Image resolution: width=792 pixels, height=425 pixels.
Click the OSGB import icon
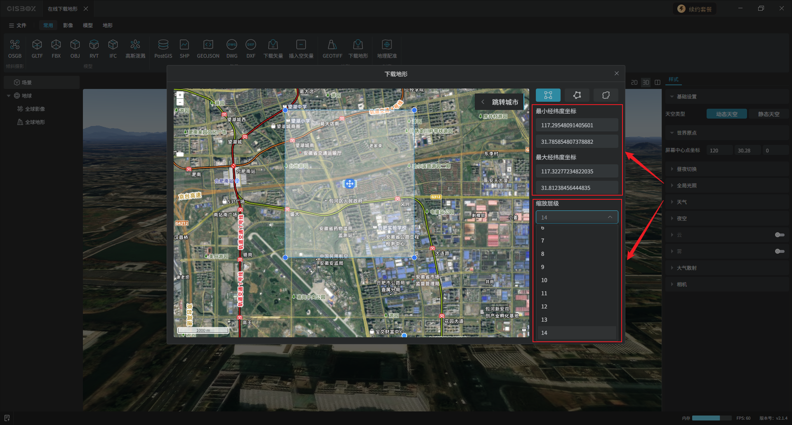pyautogui.click(x=15, y=45)
